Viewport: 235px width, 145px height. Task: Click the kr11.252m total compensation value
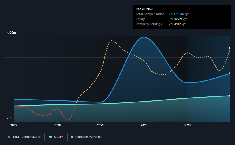pyautogui.click(x=176, y=14)
